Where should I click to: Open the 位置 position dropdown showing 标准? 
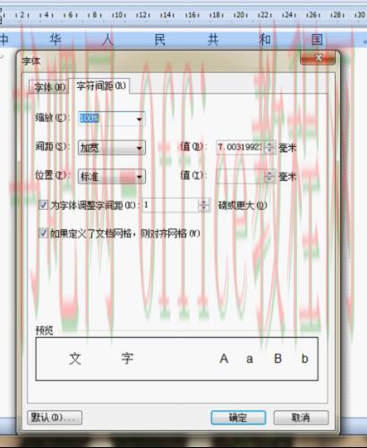point(139,177)
